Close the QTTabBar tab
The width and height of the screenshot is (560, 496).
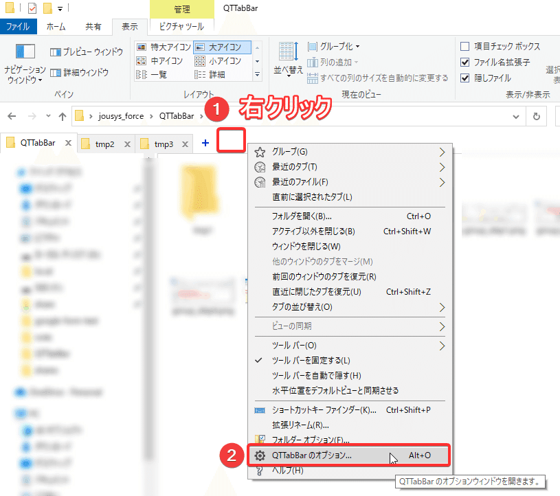[68, 143]
